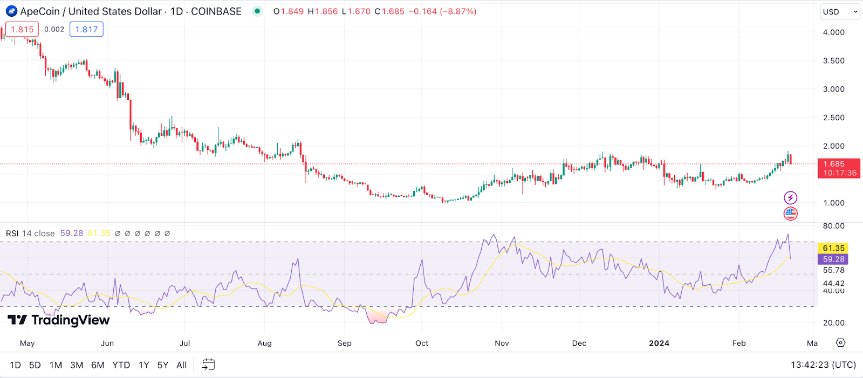Viewport: 863px width, 378px height.
Task: Select the 1D time range
Action: pos(15,365)
